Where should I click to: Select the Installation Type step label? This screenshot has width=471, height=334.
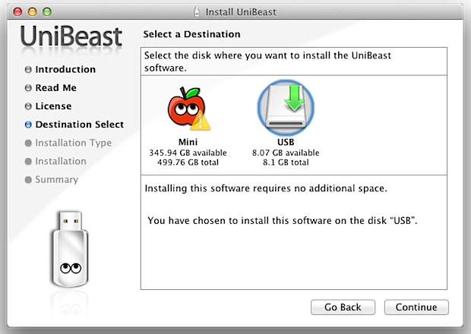point(73,143)
